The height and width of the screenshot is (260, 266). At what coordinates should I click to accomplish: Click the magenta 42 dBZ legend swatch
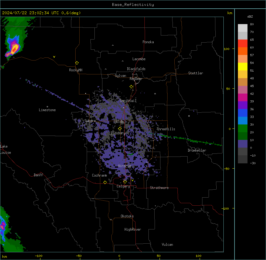[x=243, y=97]
